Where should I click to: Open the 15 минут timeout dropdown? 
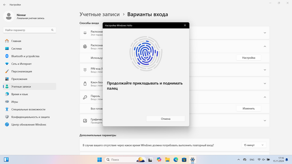[x=254, y=145]
